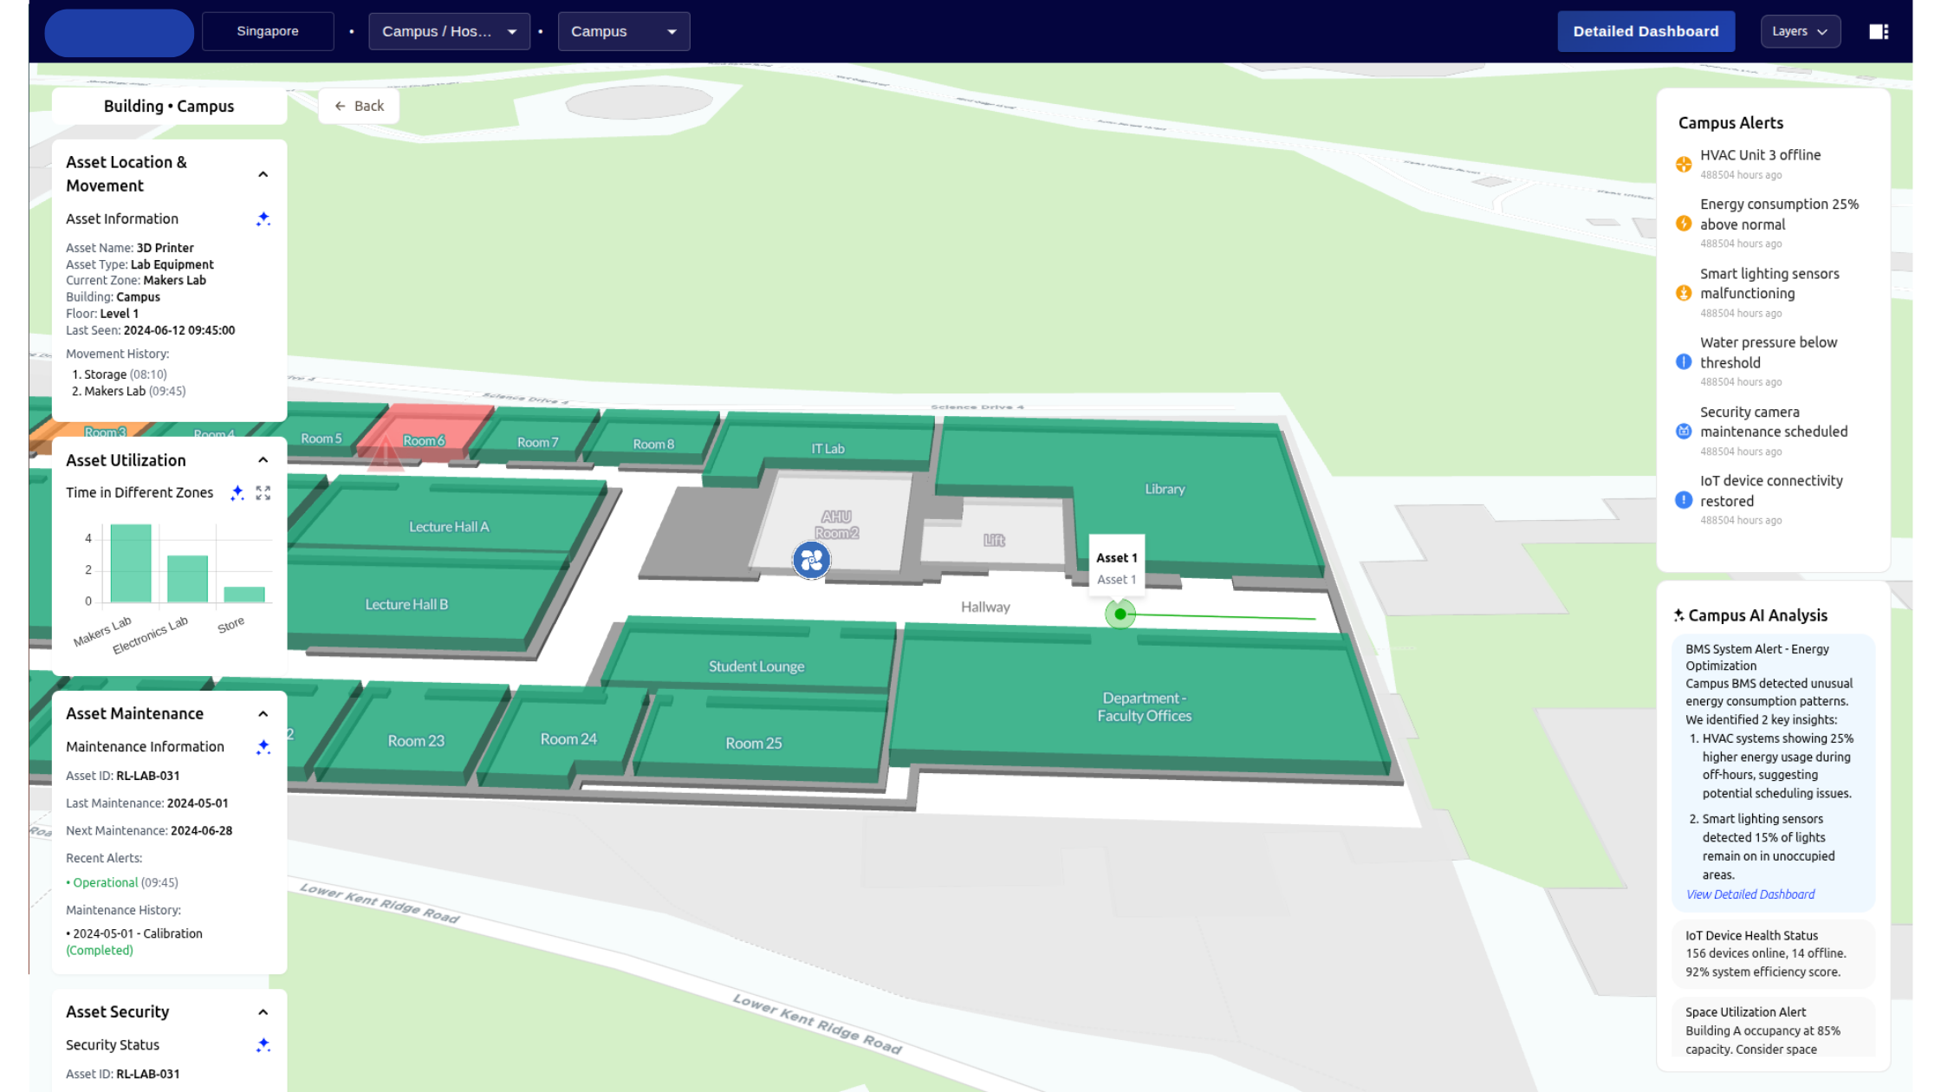The image size is (1941, 1092).
Task: Click the HVAC Unit 3 offline alert text
Action: coord(1760,155)
